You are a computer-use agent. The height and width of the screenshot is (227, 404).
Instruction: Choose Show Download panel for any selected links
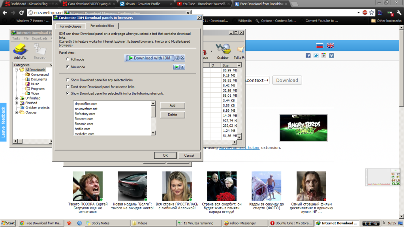[x=68, y=80]
